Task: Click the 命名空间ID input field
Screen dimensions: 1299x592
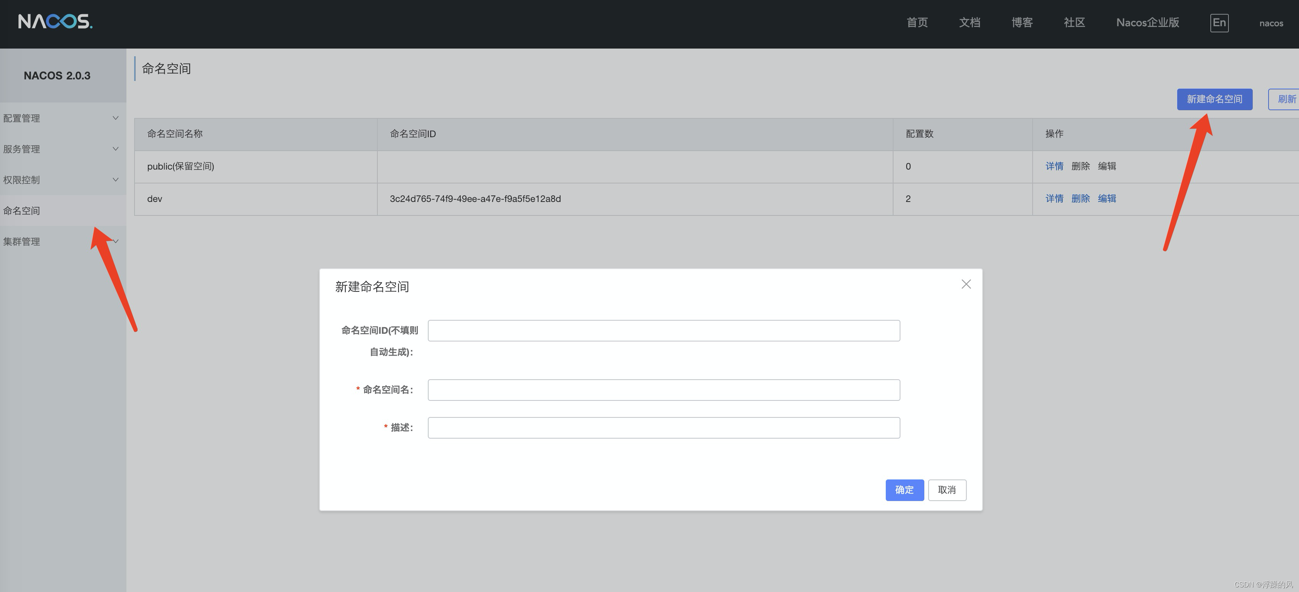Action: 664,331
